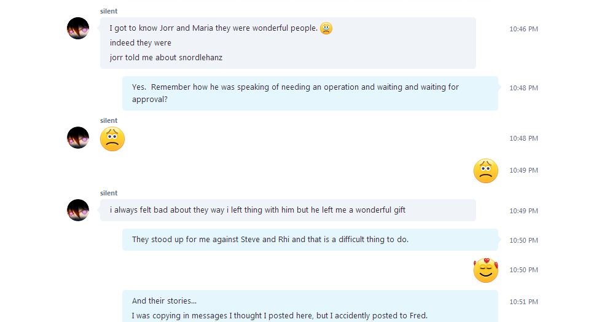Click the "silent" name above the large sad emoticon
This screenshot has width=602, height=322.
[x=109, y=120]
